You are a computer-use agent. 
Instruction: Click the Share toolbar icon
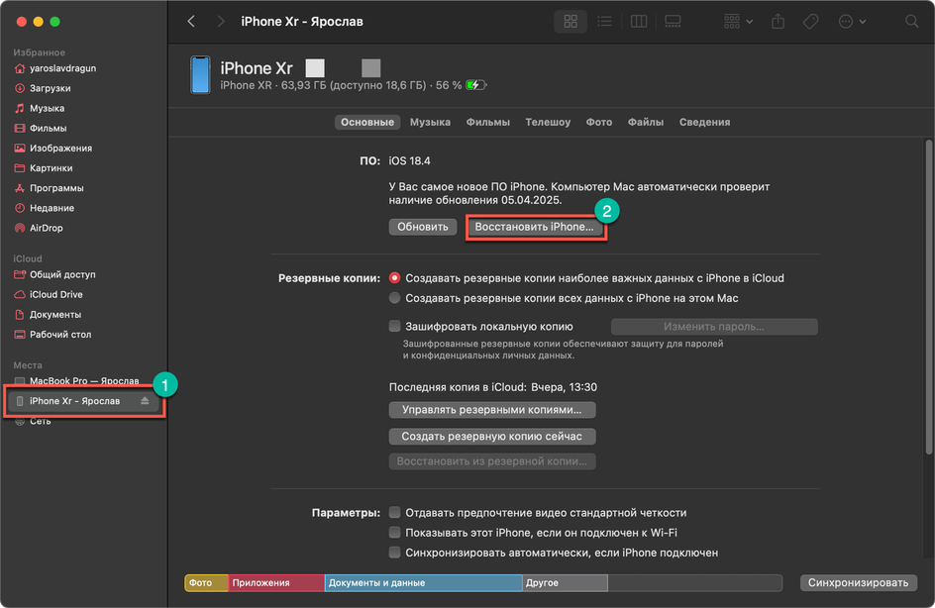click(x=778, y=22)
